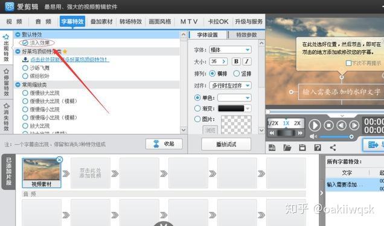Screen dimensions: 384x226
Task: Collapse the 常用缩放类 effect group
Action: [18, 85]
